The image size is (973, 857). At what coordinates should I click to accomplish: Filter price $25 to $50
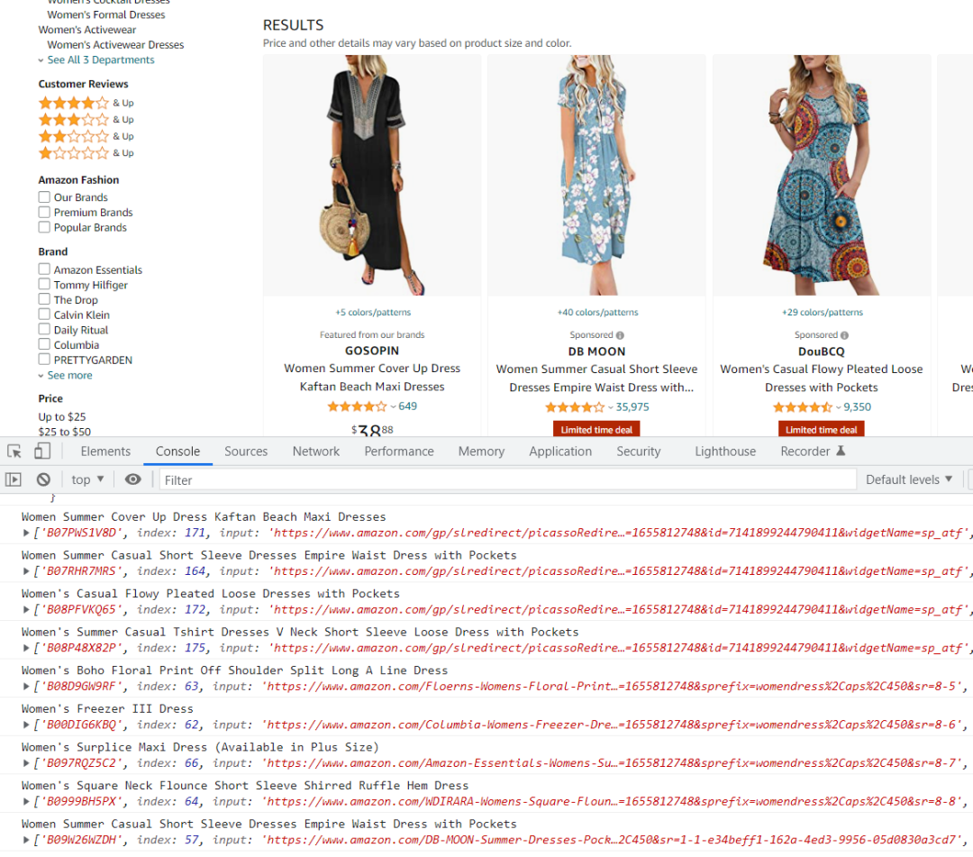65,432
